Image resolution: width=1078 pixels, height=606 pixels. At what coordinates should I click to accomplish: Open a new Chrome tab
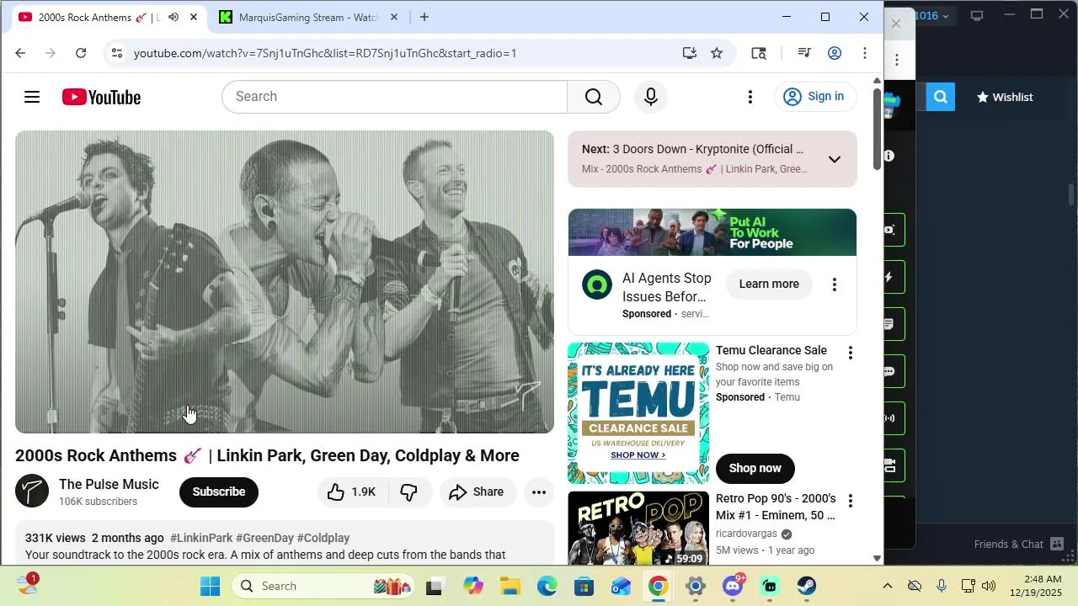point(424,17)
